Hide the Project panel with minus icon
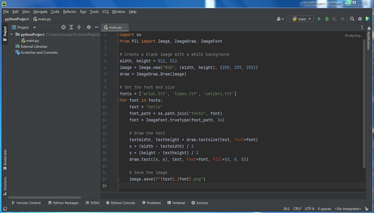Screen dimensions: 374x213 click(96, 27)
